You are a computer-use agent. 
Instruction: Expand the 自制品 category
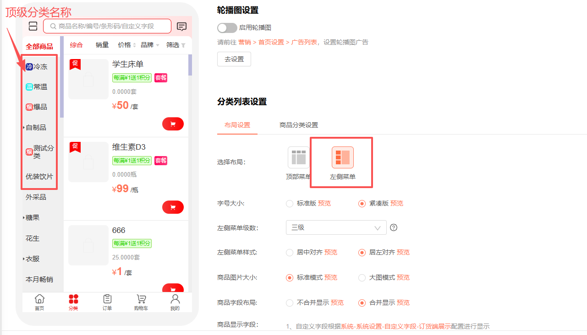point(24,127)
